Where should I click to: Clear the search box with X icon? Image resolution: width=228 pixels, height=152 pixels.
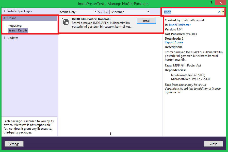click(219, 12)
